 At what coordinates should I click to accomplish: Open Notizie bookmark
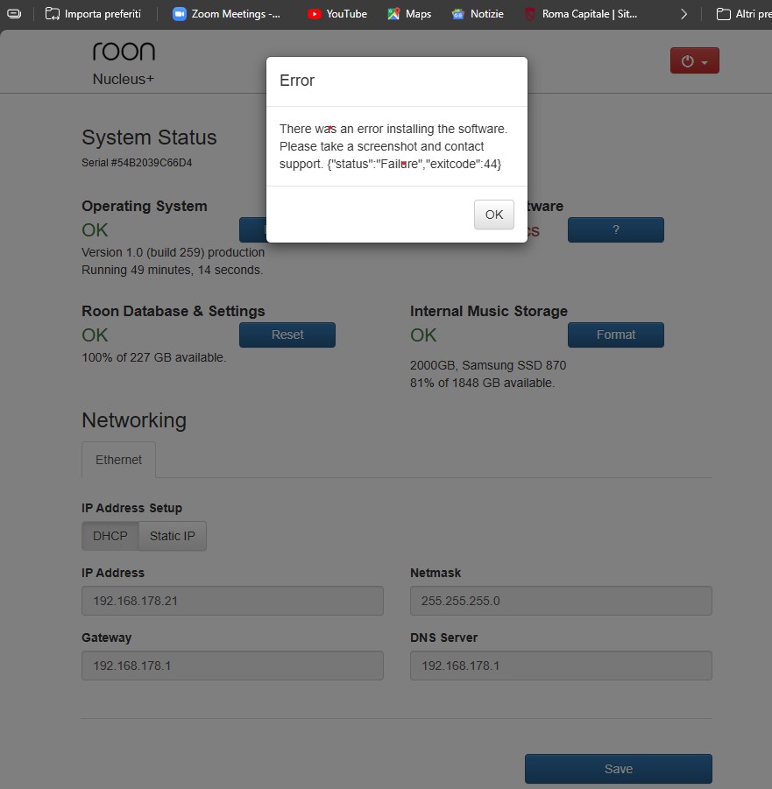point(478,14)
